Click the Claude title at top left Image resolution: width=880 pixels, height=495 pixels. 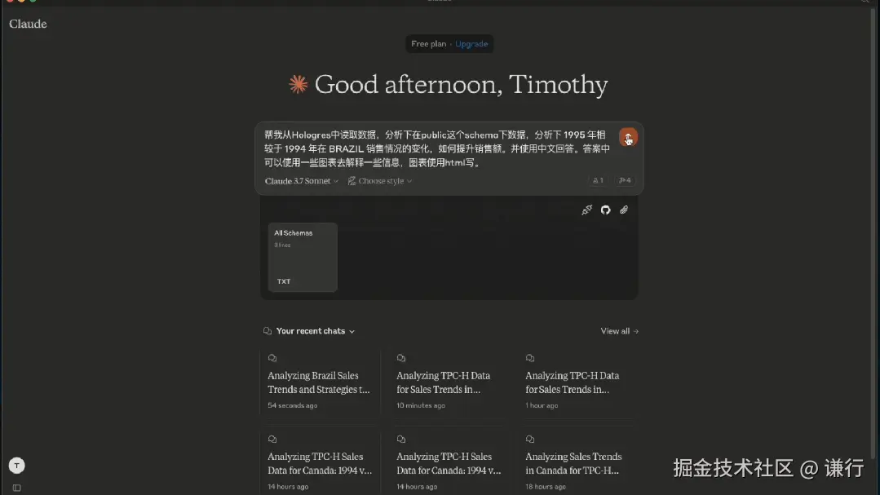[28, 24]
